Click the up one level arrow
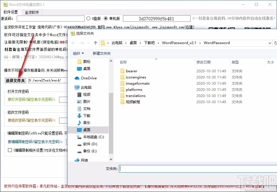Image resolution: width=277 pixels, height=192 pixels. point(95,43)
